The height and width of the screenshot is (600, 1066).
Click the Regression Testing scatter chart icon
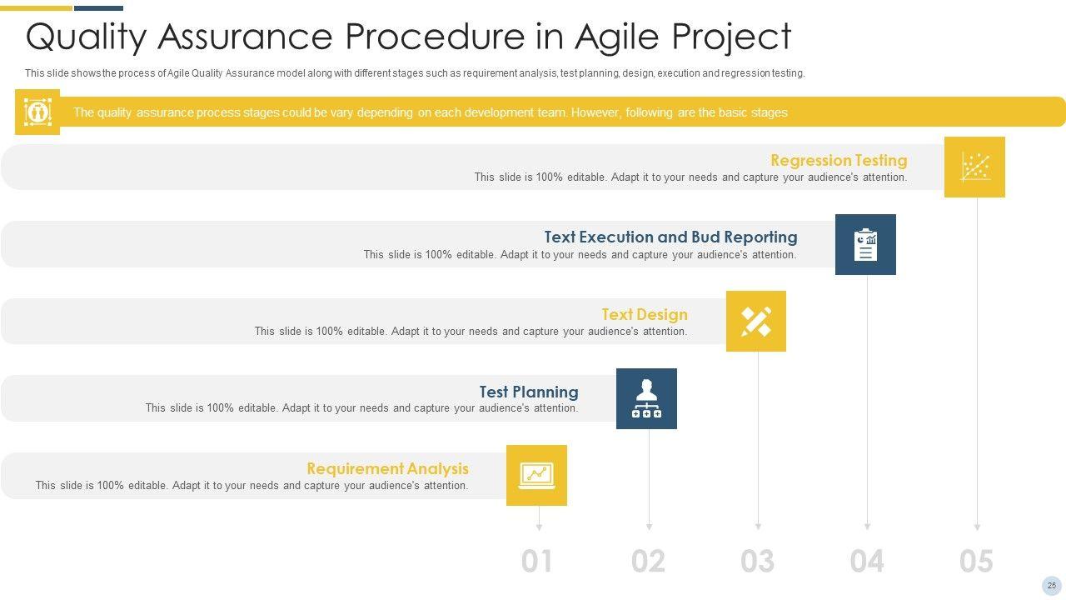point(974,167)
